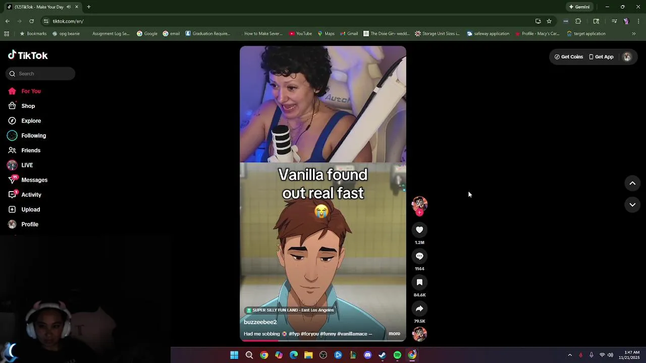Open the Chrome apps grid
This screenshot has width=646, height=363.
coord(7,34)
